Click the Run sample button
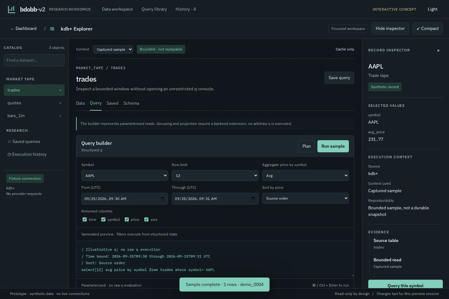Image resolution: width=449 pixels, height=299 pixels. pyautogui.click(x=333, y=146)
